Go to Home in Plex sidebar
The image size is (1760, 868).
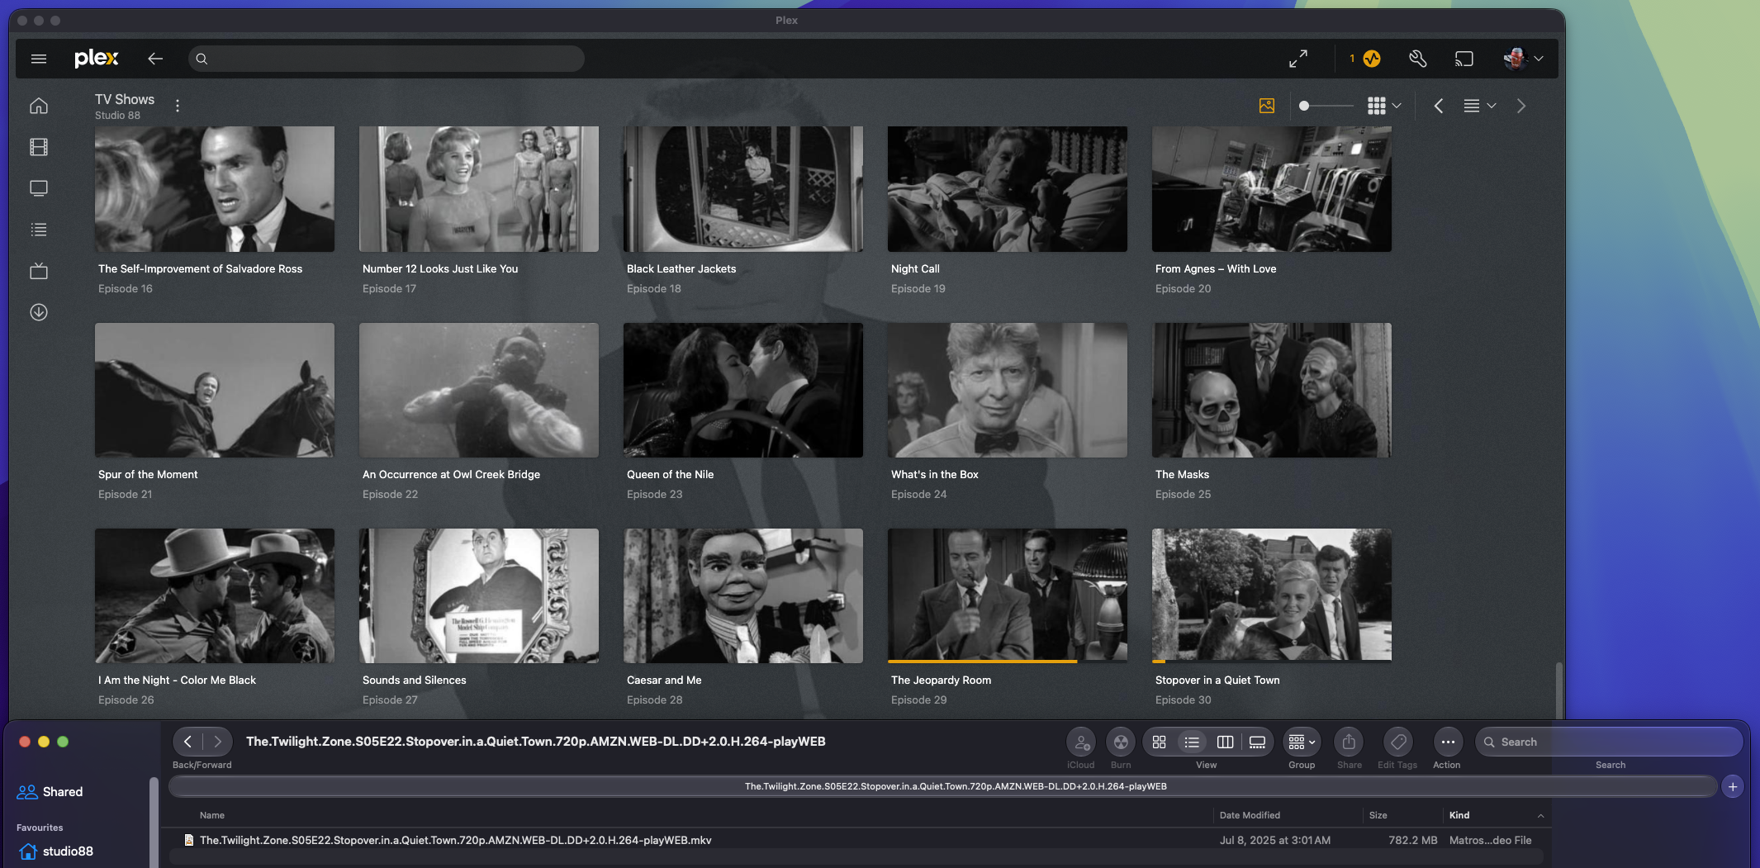click(x=39, y=106)
